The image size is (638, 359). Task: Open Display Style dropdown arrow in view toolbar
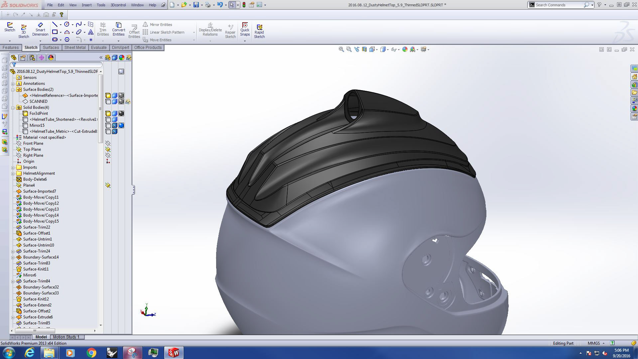pos(388,50)
